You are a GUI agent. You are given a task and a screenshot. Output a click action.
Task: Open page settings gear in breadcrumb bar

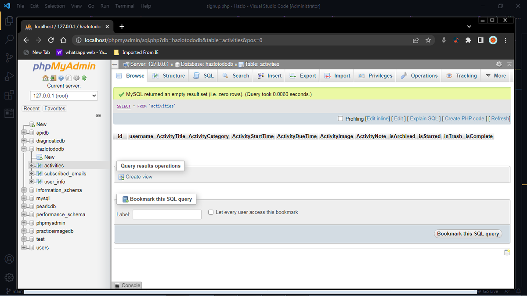(499, 64)
